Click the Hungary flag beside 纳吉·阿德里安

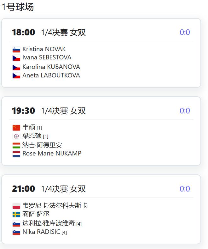point(16,145)
